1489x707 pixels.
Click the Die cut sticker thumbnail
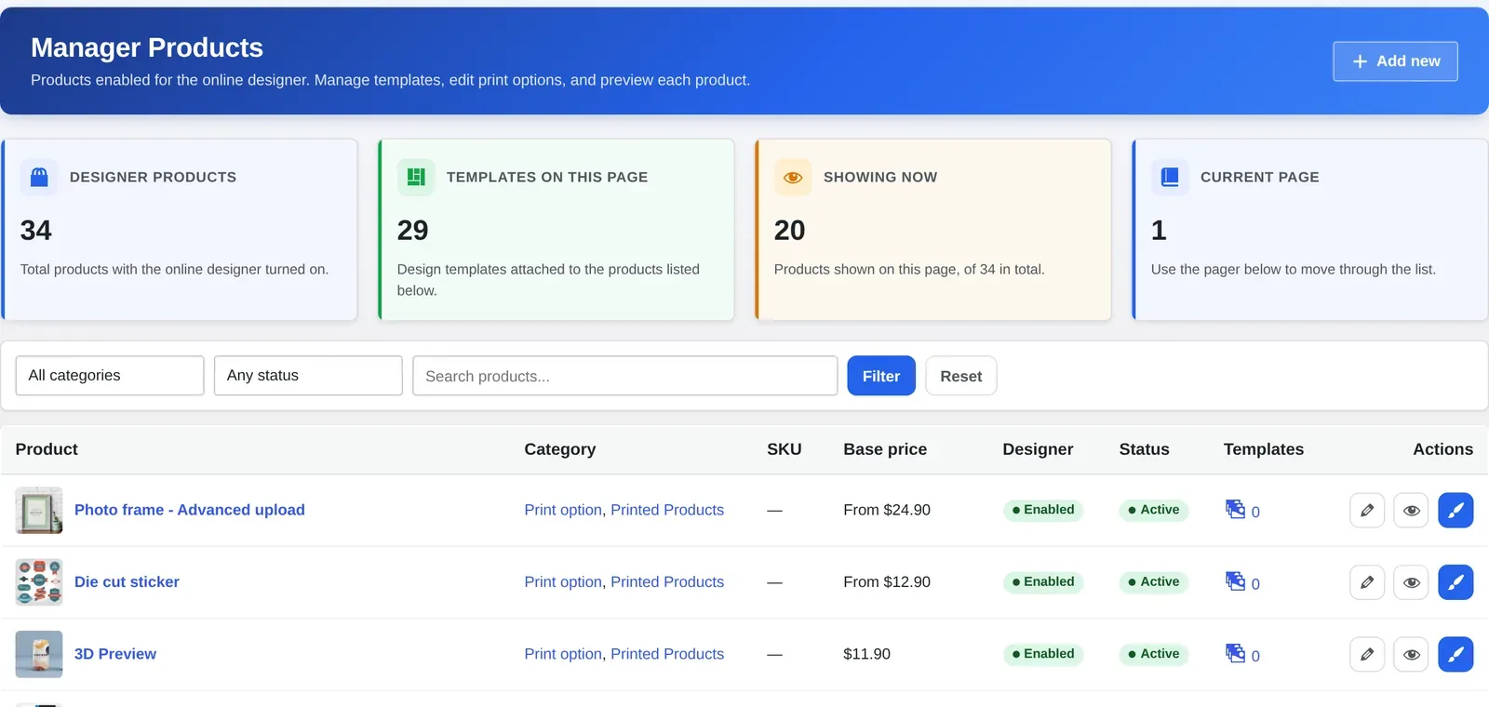click(39, 582)
